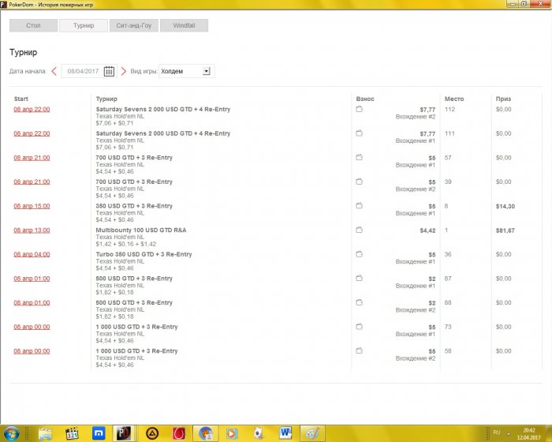
Task: Open Microsoft Word from the taskbar
Action: 285,433
